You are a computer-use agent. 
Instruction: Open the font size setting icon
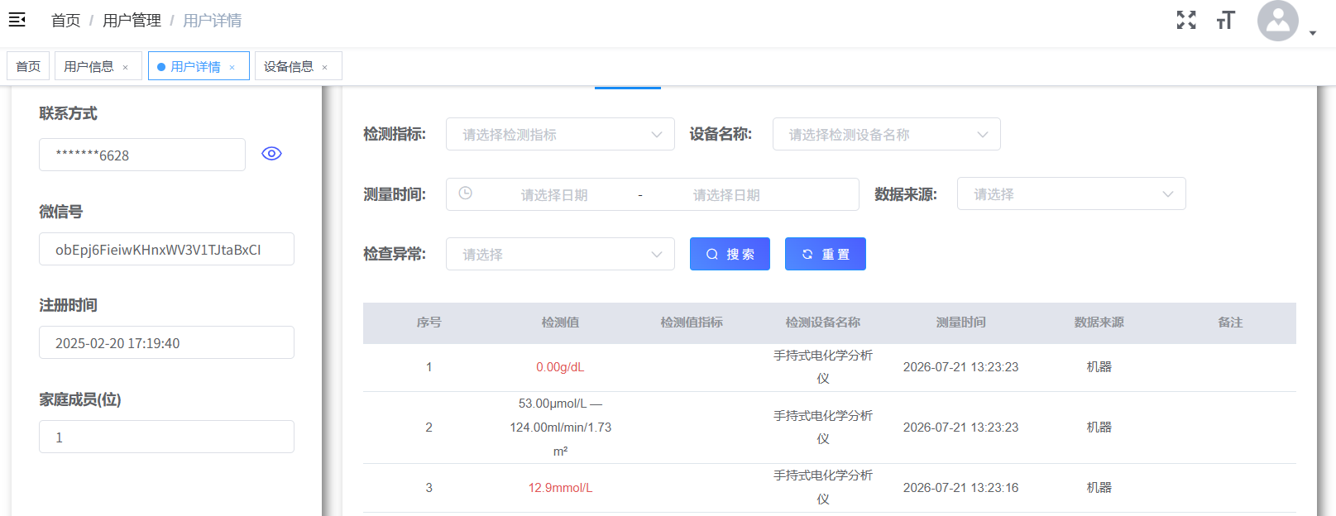[x=1226, y=20]
